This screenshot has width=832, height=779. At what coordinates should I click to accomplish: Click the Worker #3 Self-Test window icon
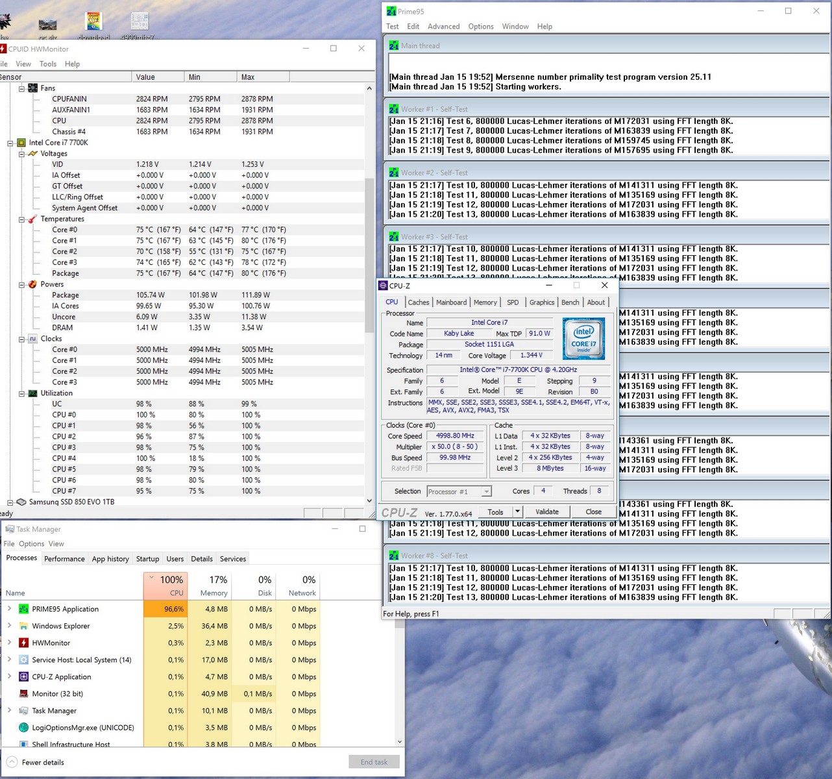(x=394, y=237)
